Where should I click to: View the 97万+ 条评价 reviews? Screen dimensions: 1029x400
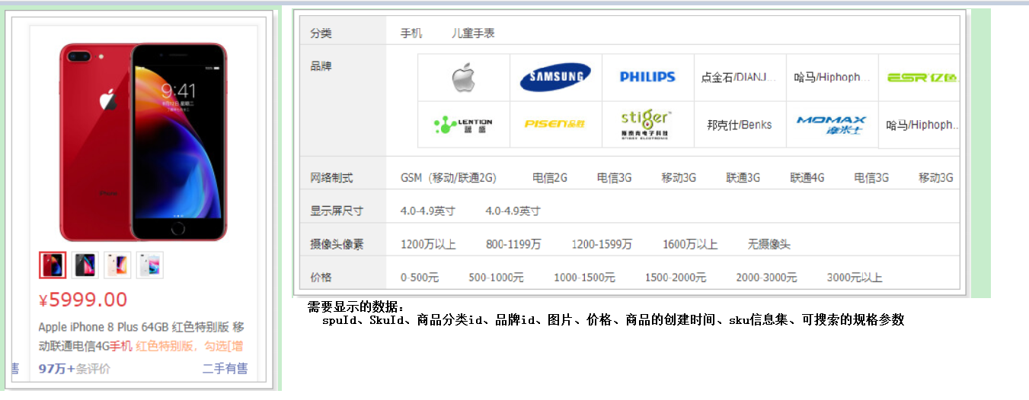click(75, 369)
